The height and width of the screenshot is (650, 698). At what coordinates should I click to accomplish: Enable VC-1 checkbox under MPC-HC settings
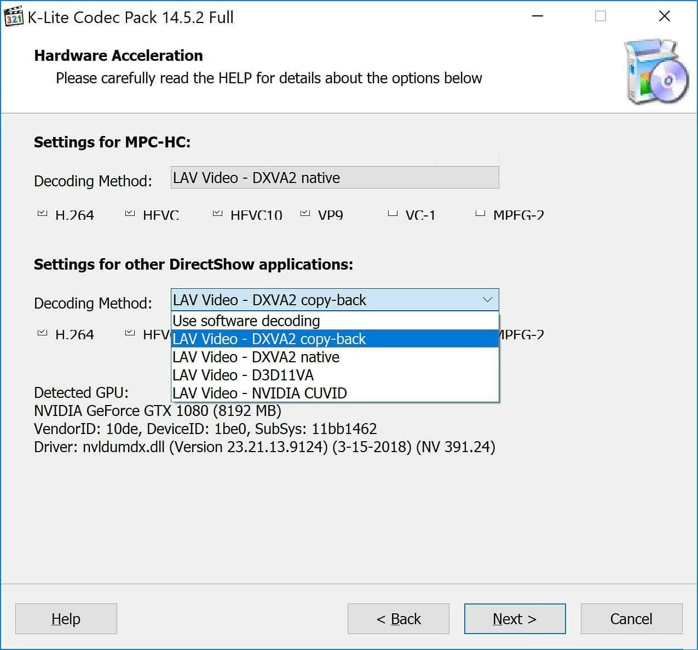tap(393, 213)
